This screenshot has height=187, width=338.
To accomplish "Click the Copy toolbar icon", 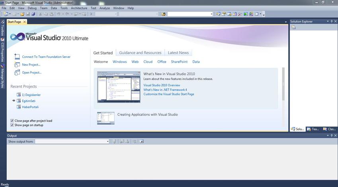I will (x=46, y=14).
